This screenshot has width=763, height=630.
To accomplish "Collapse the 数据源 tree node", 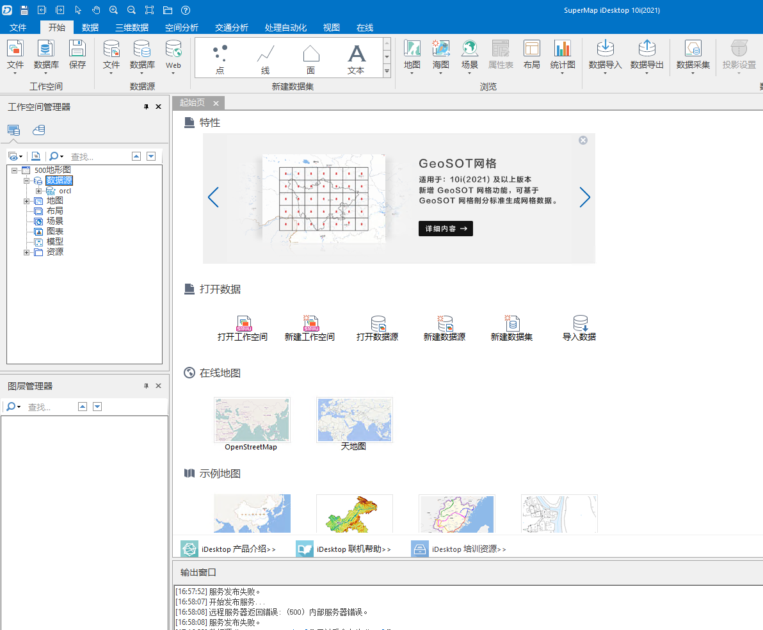I will 27,181.
